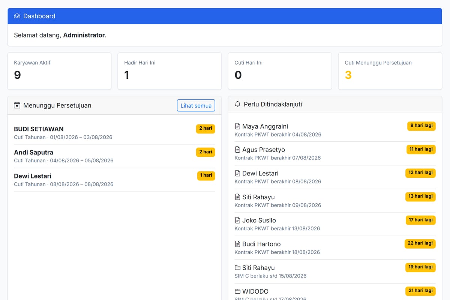Image resolution: width=450 pixels, height=300 pixels.
Task: Open BUDI SETIAWAN leave request
Action: pyautogui.click(x=39, y=129)
